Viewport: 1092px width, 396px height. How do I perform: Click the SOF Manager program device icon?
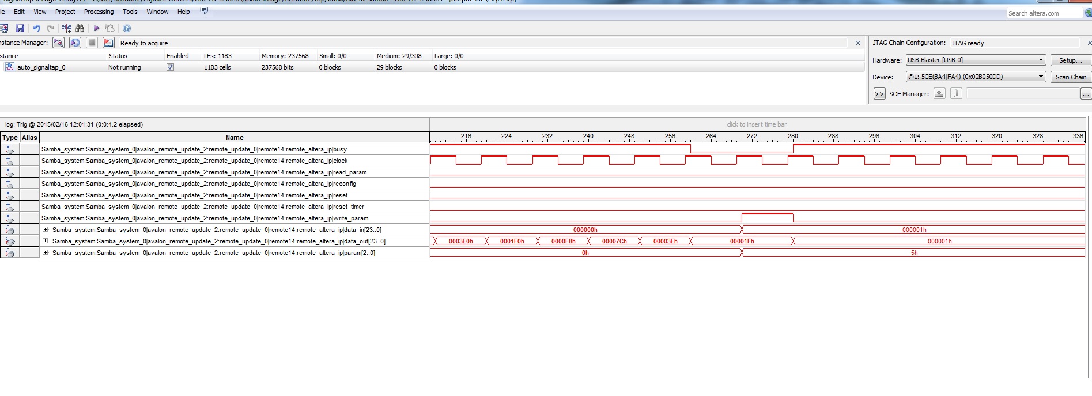(939, 93)
